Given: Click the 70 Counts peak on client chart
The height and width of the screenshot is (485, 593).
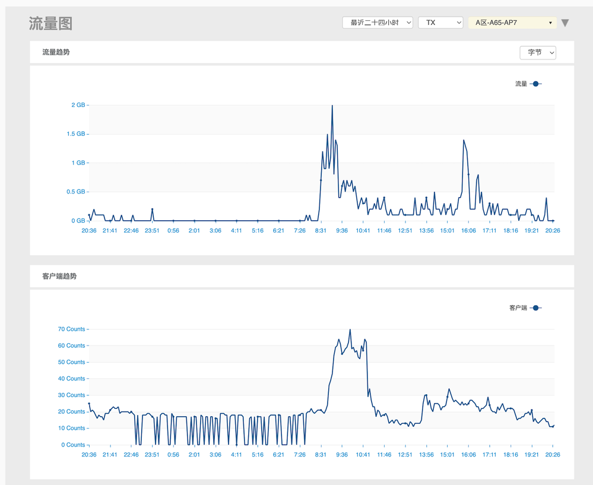Looking at the screenshot, I should (350, 330).
